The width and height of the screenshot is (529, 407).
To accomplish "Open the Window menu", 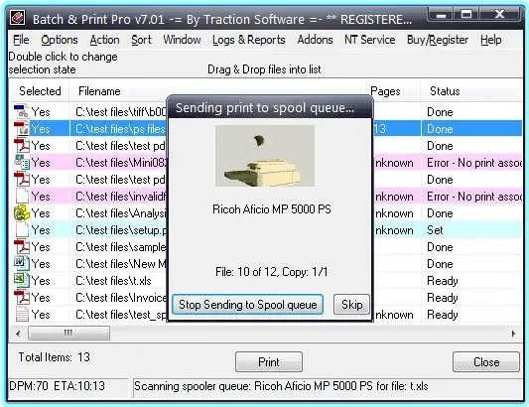I will coord(182,40).
